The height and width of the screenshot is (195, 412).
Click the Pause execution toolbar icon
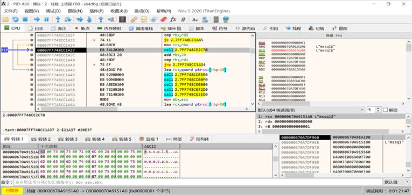(46, 19)
